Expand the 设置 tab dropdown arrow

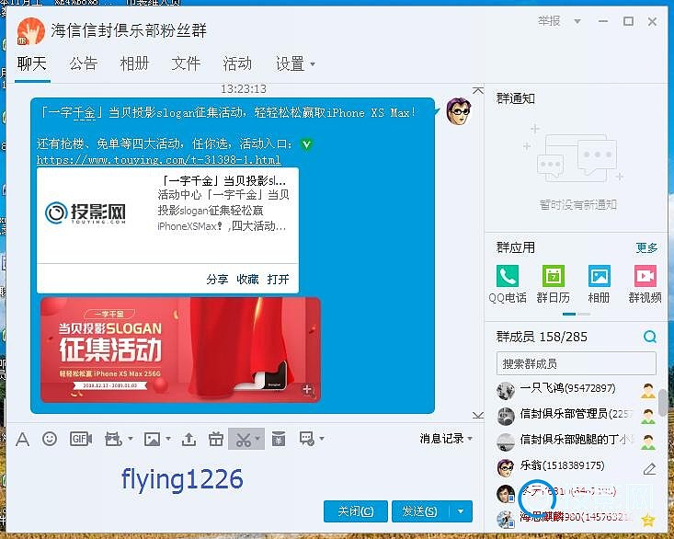(313, 64)
